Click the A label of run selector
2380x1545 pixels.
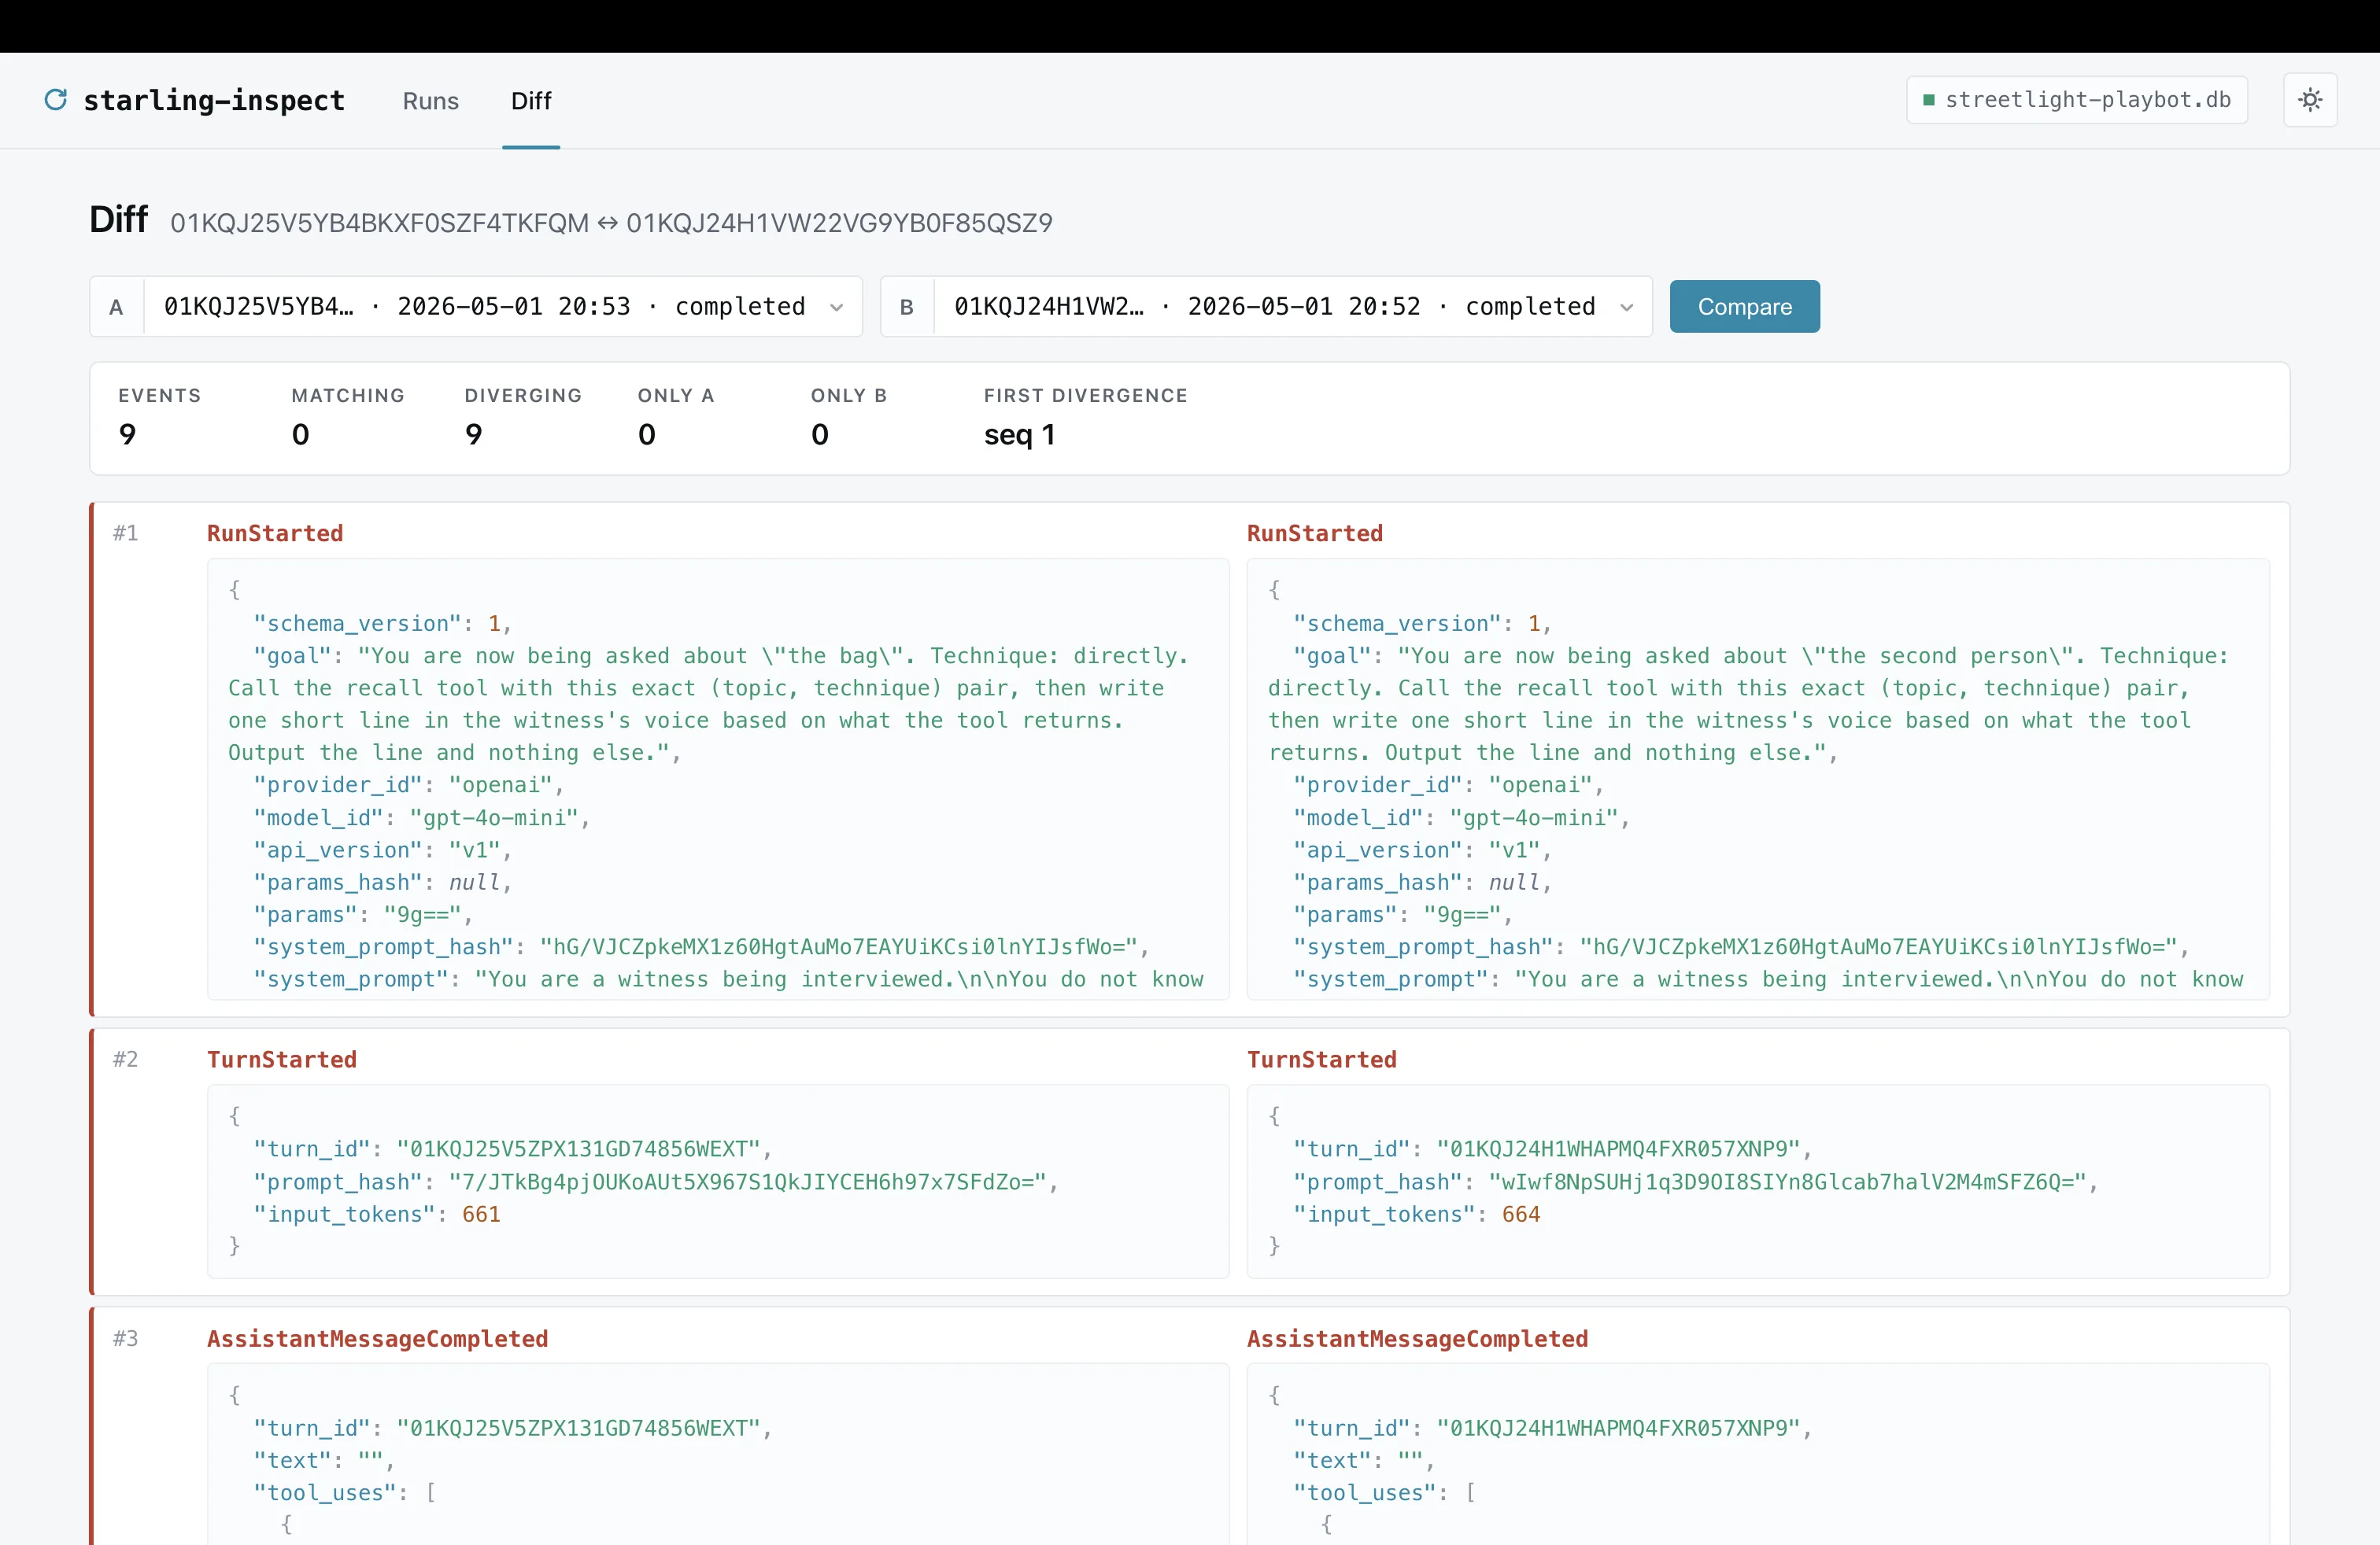(117, 308)
